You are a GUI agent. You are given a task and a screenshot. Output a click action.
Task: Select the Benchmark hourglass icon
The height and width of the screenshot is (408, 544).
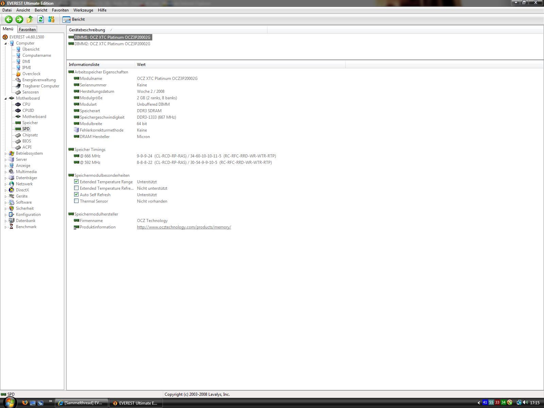12,227
